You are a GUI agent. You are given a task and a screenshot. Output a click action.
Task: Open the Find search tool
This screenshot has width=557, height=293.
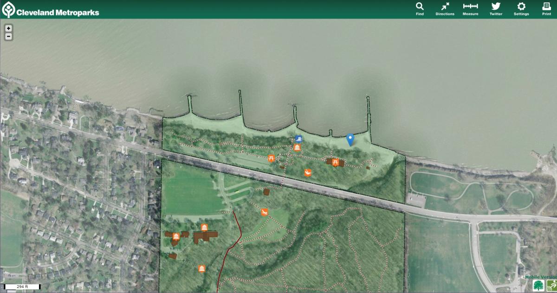(420, 9)
